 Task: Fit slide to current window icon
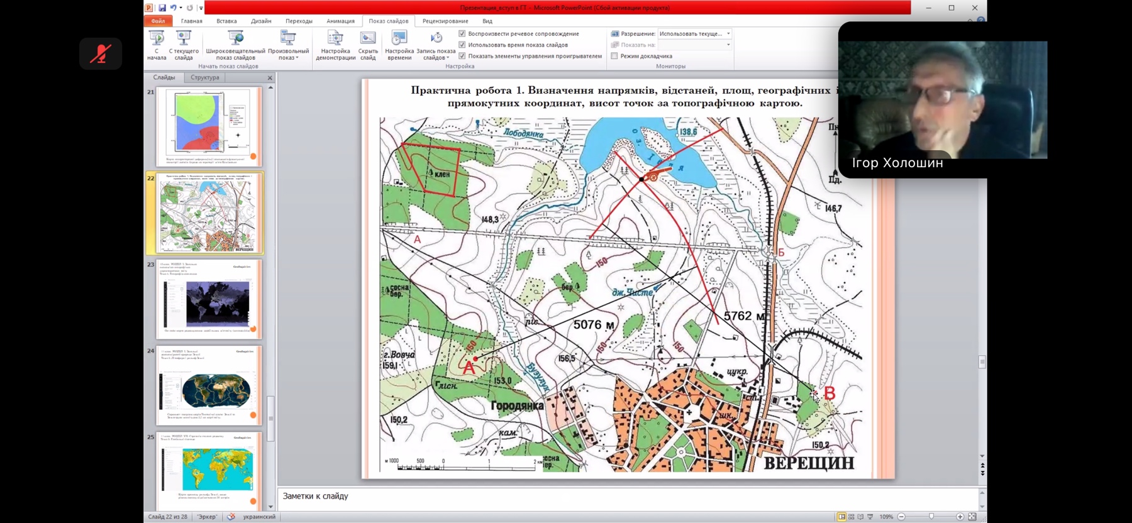pyautogui.click(x=972, y=517)
